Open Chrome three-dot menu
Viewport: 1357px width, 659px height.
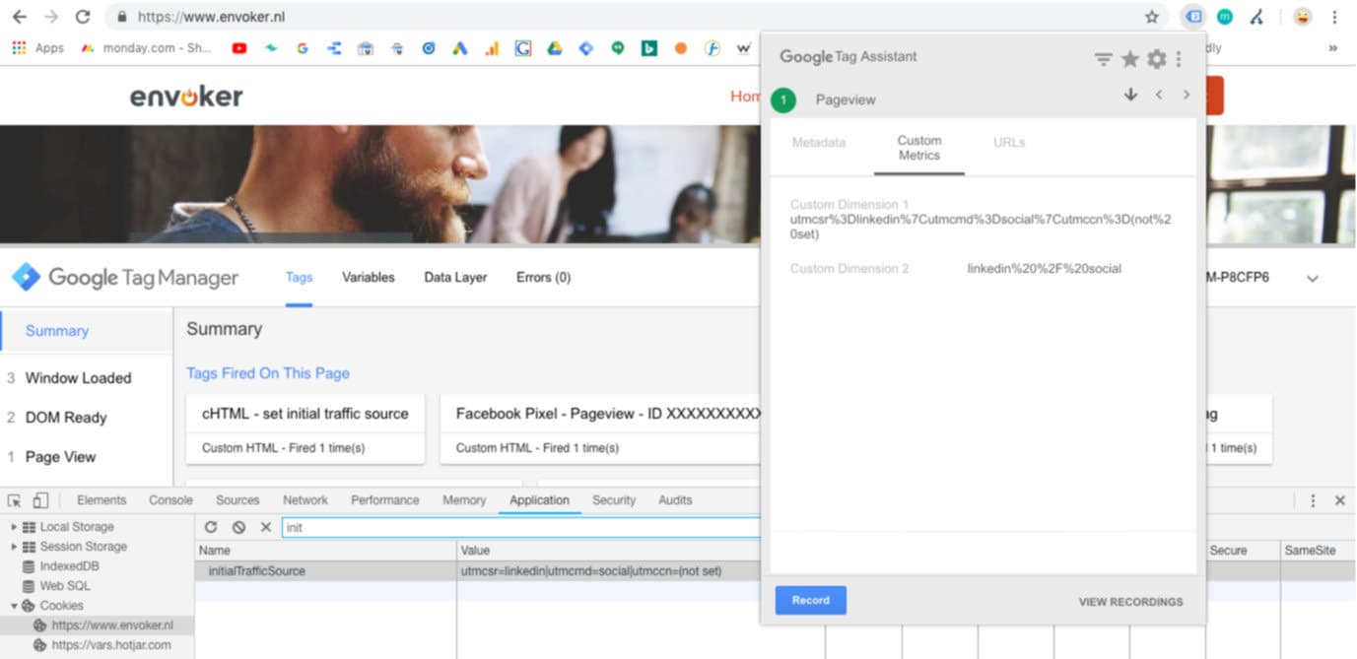(1335, 17)
